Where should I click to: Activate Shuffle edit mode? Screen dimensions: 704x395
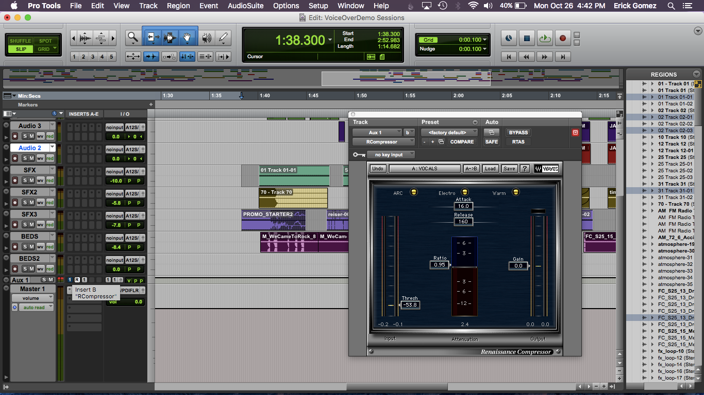tap(21, 41)
